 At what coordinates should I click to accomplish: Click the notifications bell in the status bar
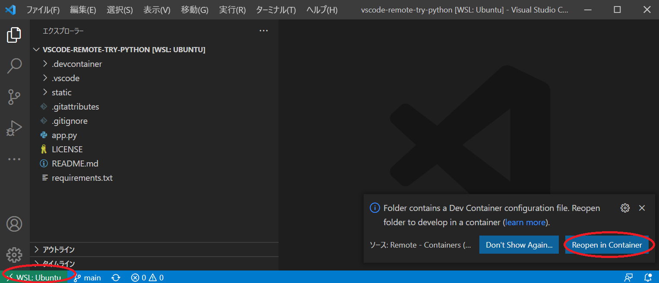(x=647, y=277)
